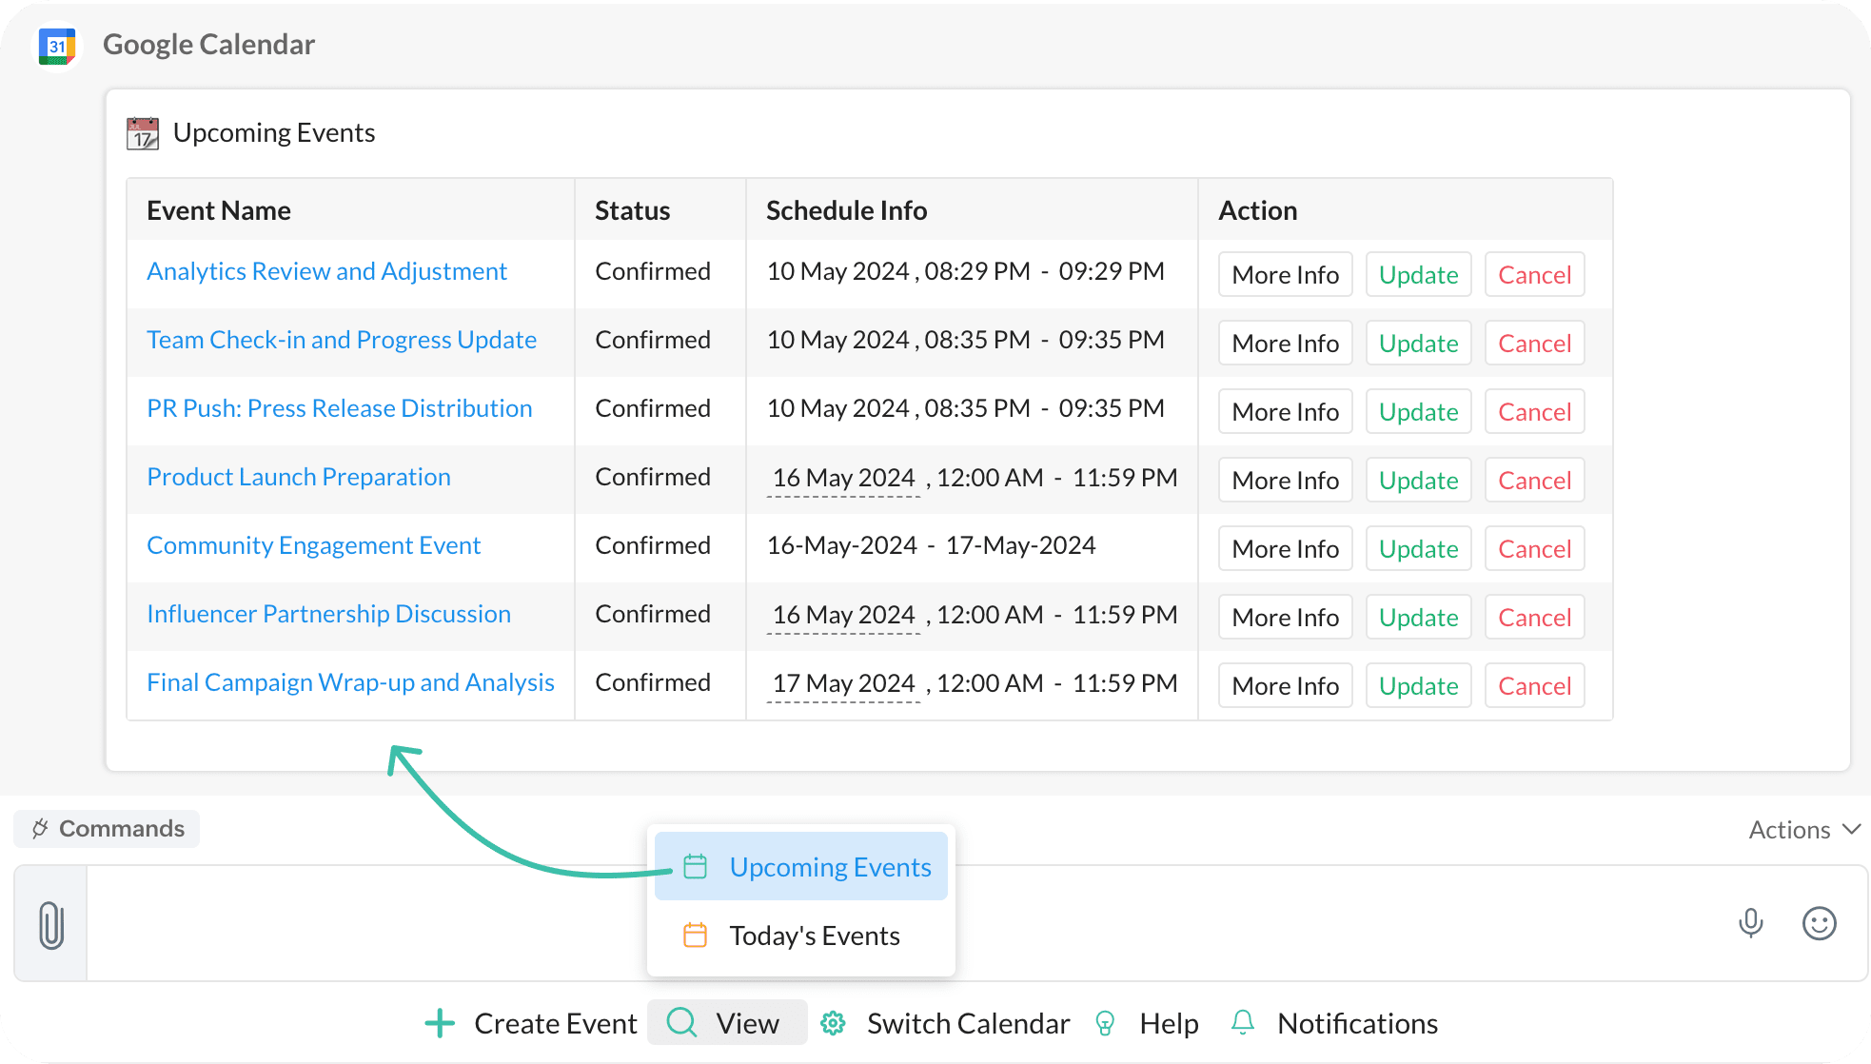Screen dimensions: 1871x1064
Task: Click the Switch Calendar gear icon
Action: point(834,1023)
